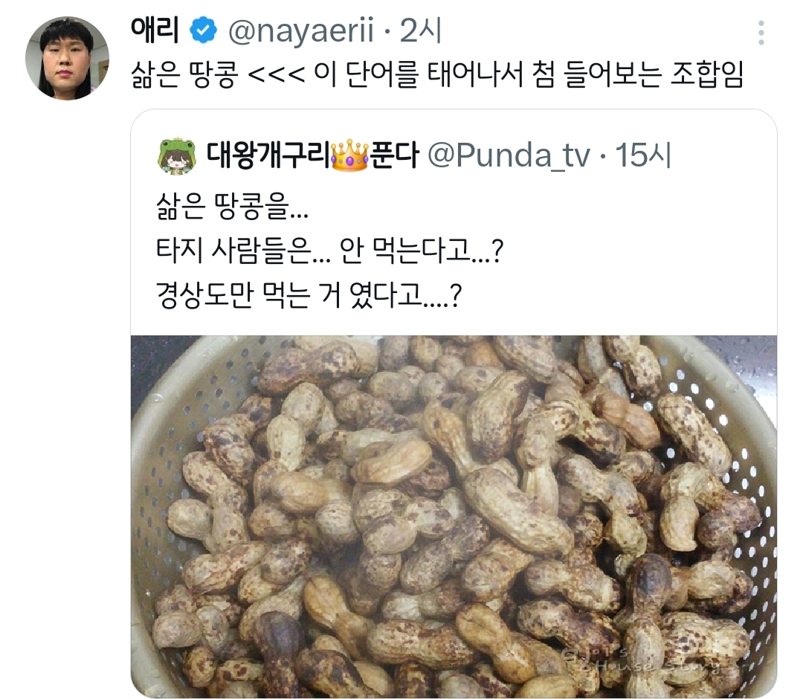This screenshot has height=699, width=803.
Task: Visit the @nayaerii handle
Action: 301,30
